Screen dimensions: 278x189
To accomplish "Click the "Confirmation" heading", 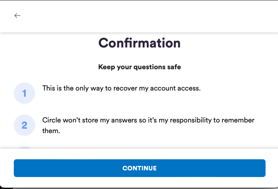I will [139, 43].
